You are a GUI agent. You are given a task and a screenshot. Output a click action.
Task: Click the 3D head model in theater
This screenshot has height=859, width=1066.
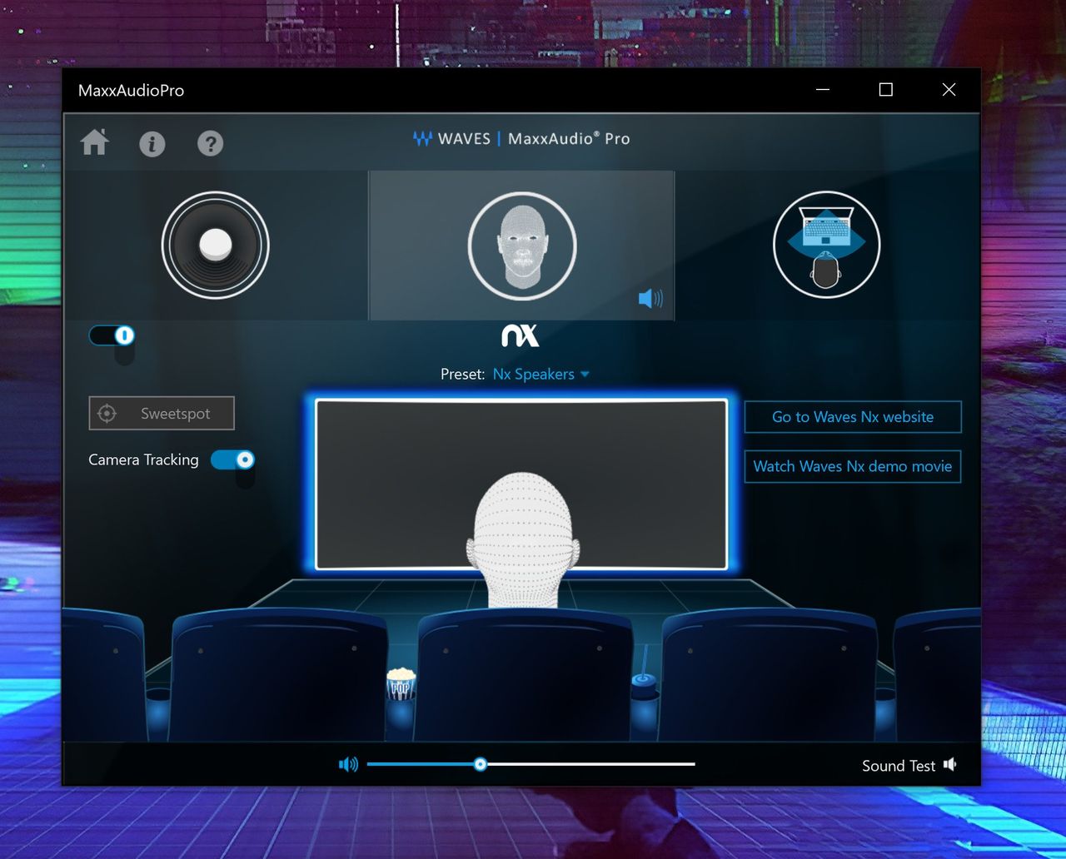pyautogui.click(x=523, y=541)
